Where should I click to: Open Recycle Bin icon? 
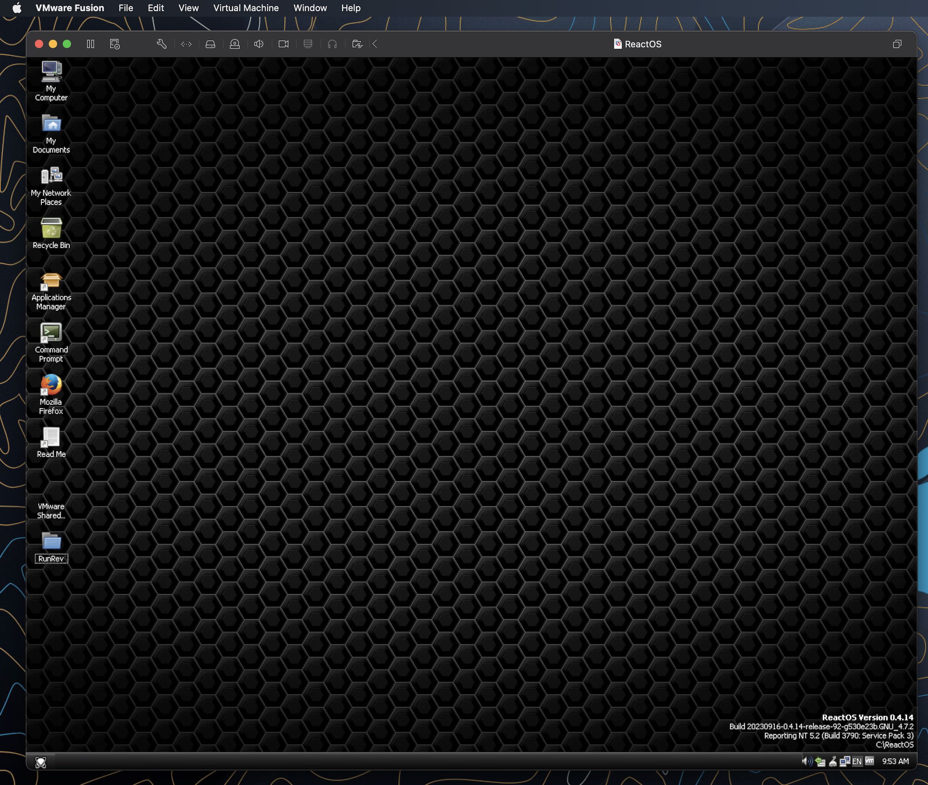coord(51,227)
